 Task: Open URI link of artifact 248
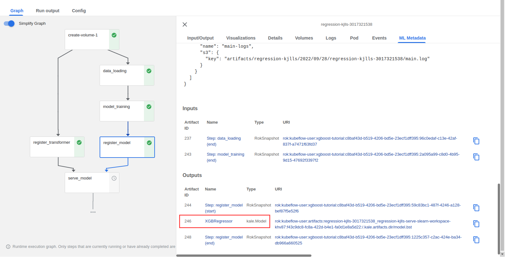(x=368, y=240)
